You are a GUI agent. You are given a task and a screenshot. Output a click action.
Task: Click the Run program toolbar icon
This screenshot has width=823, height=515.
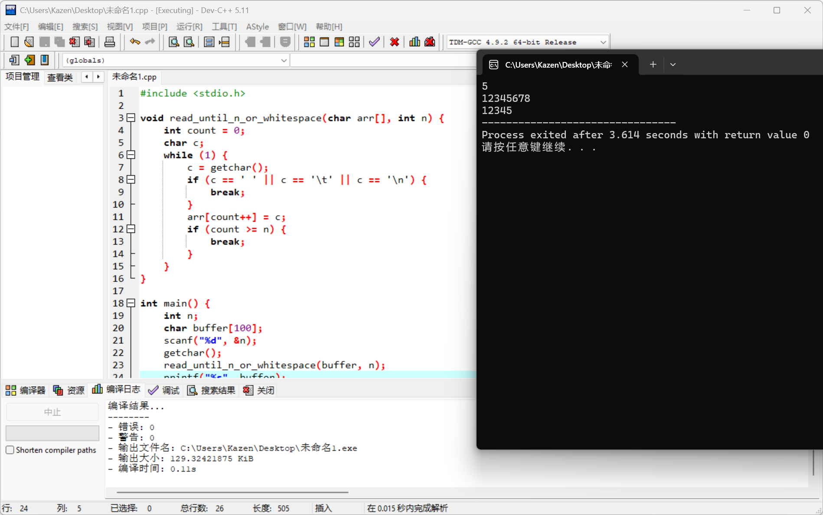[324, 42]
